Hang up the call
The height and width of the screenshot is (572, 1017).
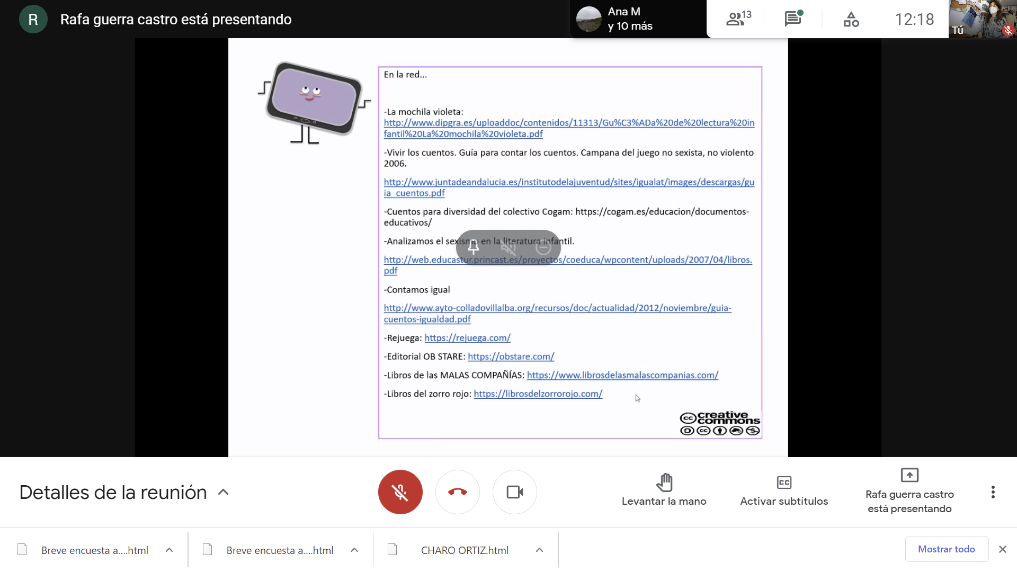pyautogui.click(x=458, y=492)
